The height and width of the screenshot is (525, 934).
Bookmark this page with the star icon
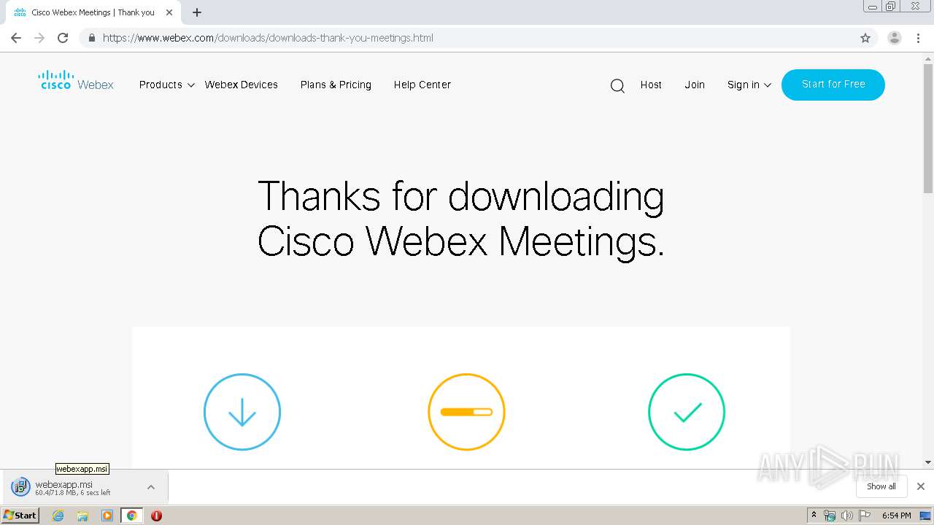tap(865, 38)
